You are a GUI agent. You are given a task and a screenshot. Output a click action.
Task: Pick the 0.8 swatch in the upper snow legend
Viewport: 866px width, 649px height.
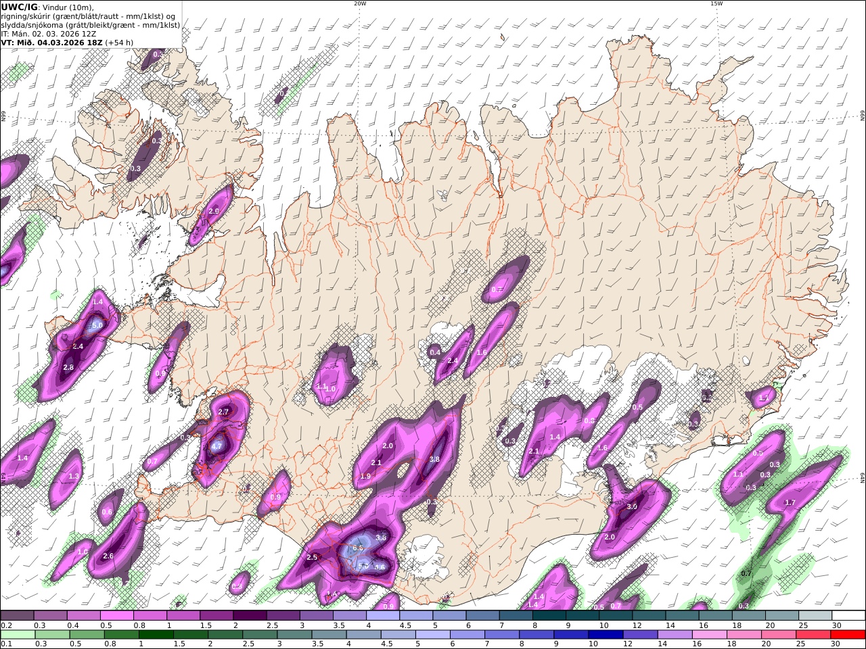coord(150,616)
